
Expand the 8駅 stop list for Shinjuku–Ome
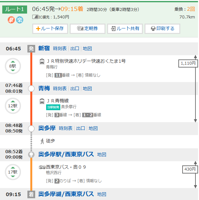(13, 66)
